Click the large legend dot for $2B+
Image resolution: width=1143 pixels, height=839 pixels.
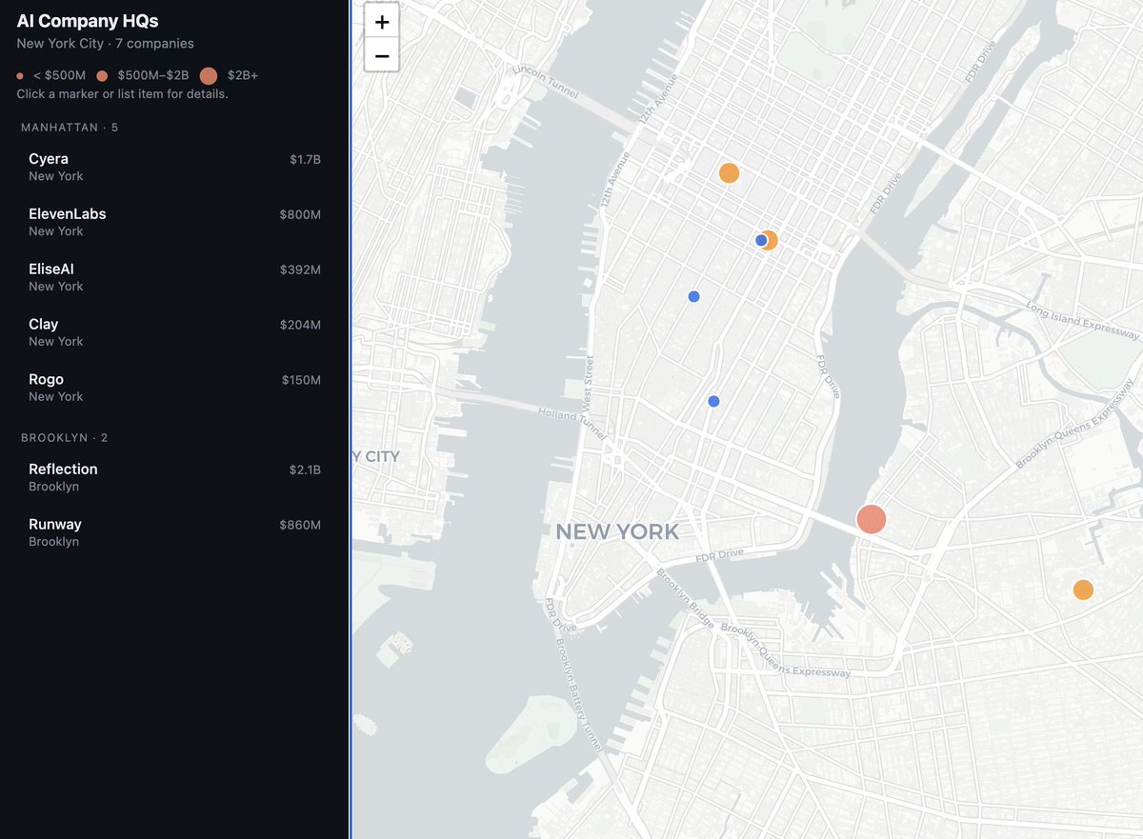[x=209, y=75]
